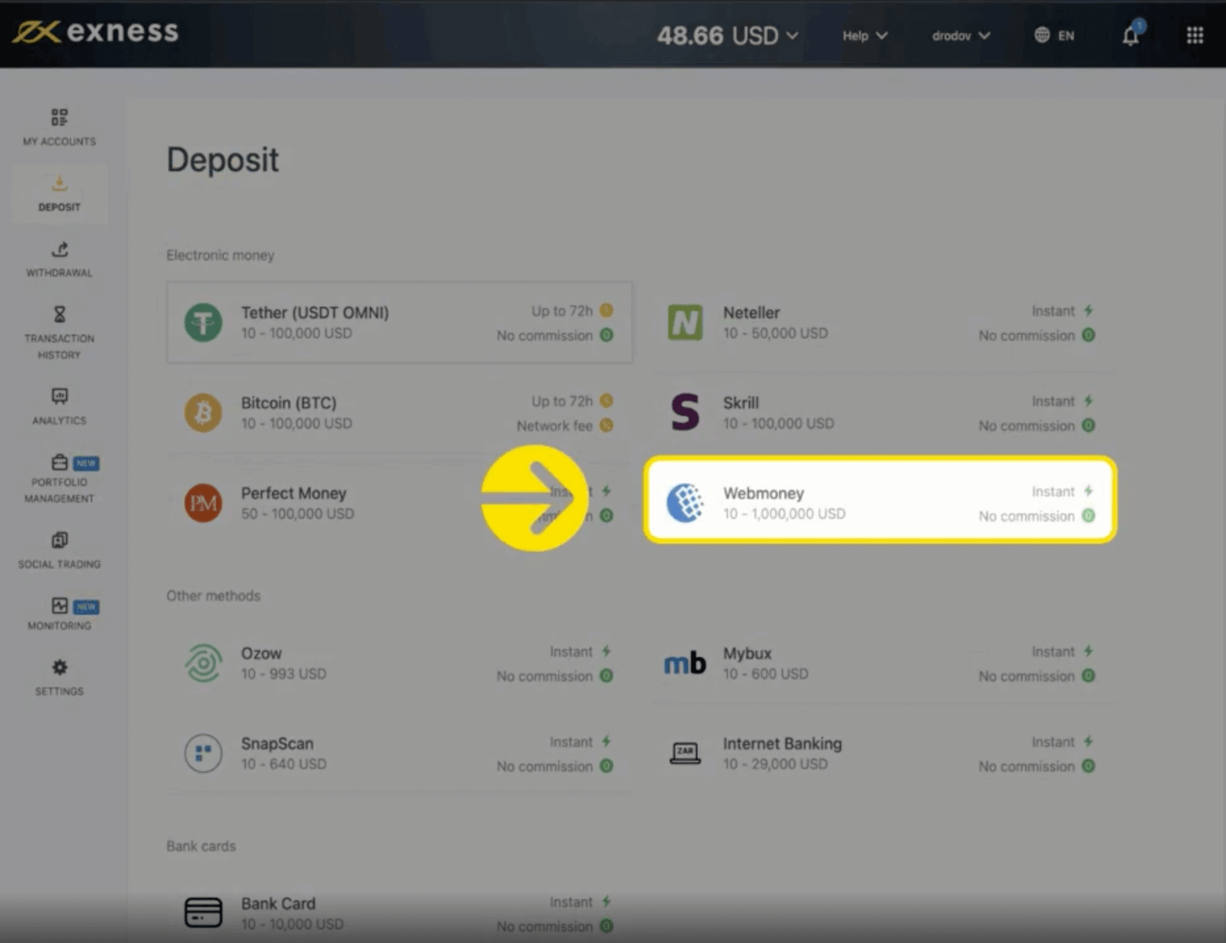Click the Tether coin icon

(x=204, y=322)
